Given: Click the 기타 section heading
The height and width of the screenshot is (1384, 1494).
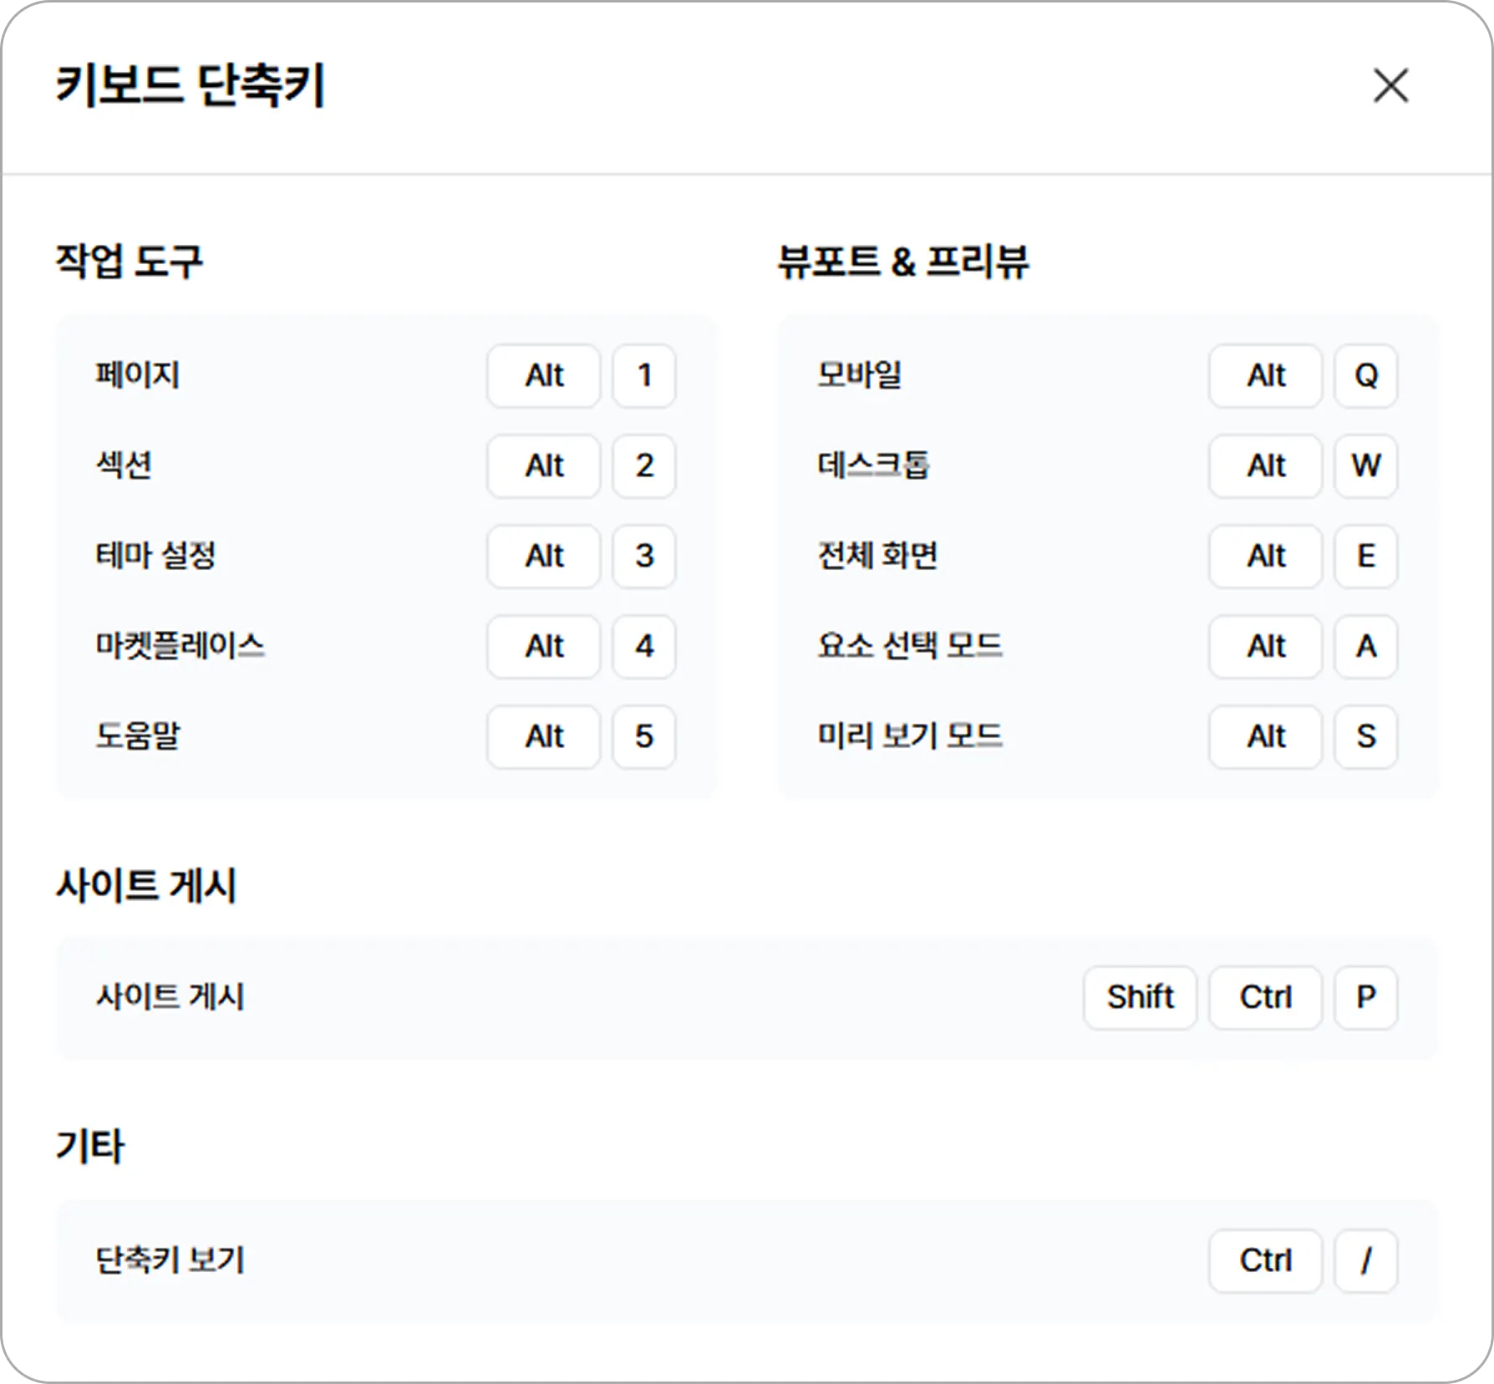Looking at the screenshot, I should pyautogui.click(x=90, y=1146).
